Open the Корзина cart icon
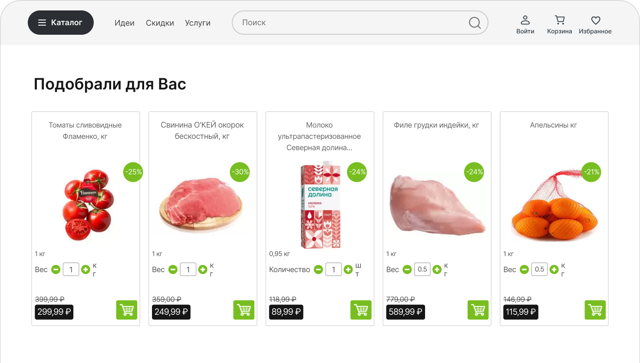640x363 pixels. pos(559,20)
